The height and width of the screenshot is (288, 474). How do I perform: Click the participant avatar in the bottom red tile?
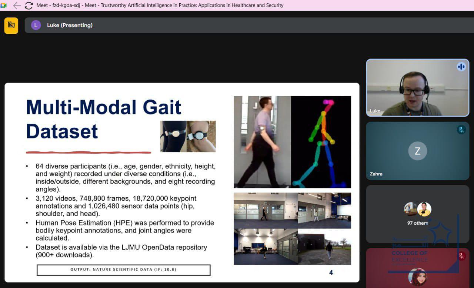[x=417, y=277]
